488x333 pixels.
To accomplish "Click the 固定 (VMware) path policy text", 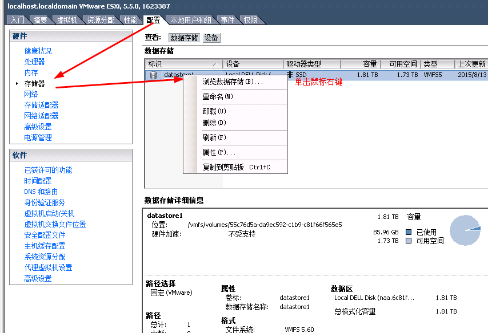I will [171, 293].
